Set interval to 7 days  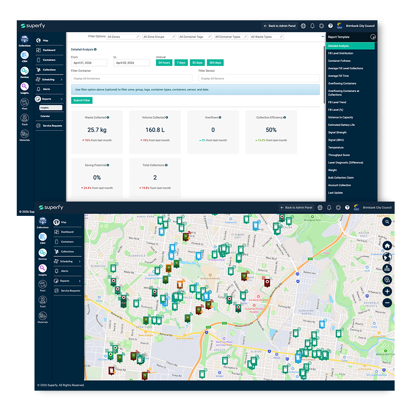[x=181, y=63]
